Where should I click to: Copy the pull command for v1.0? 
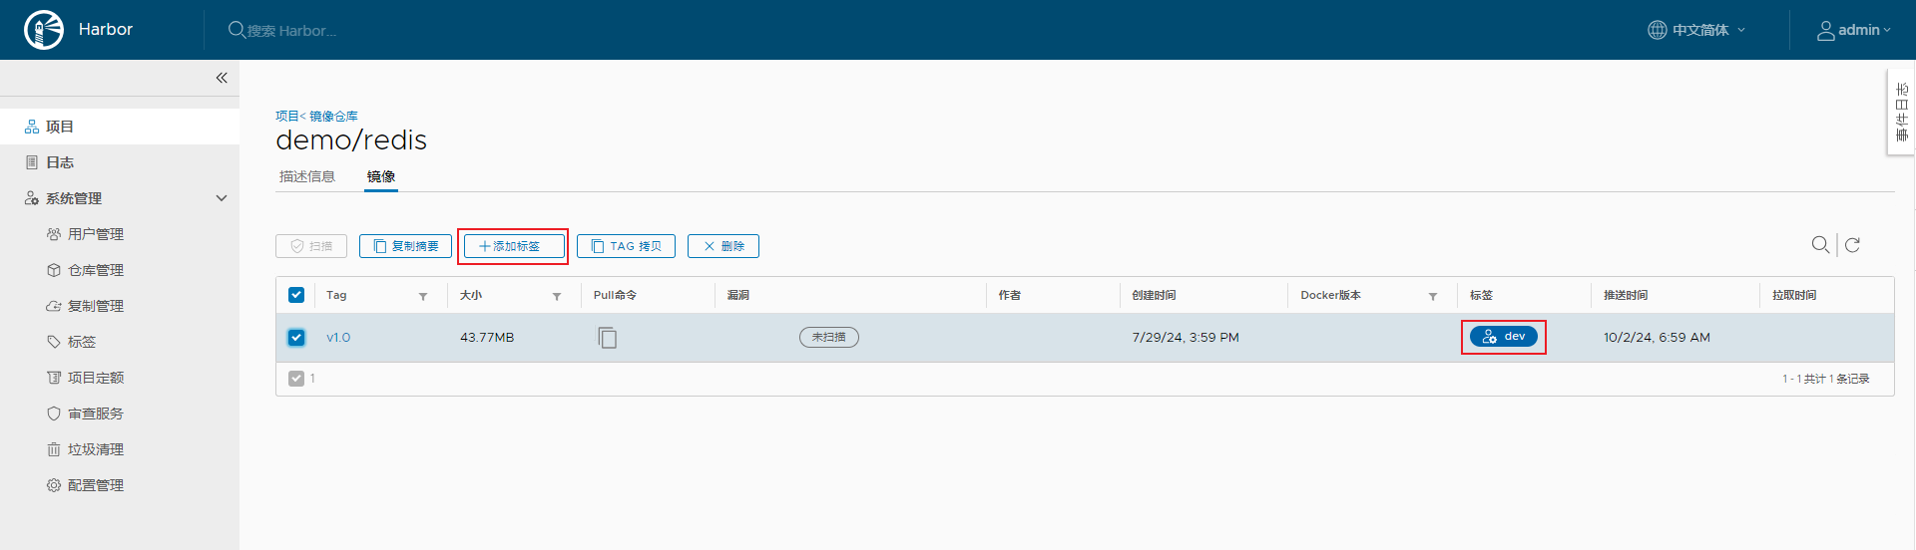607,338
